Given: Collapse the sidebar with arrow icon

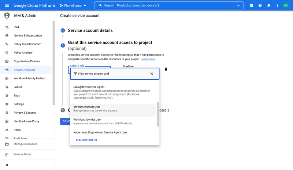Looking at the screenshot, I should click(7, 165).
